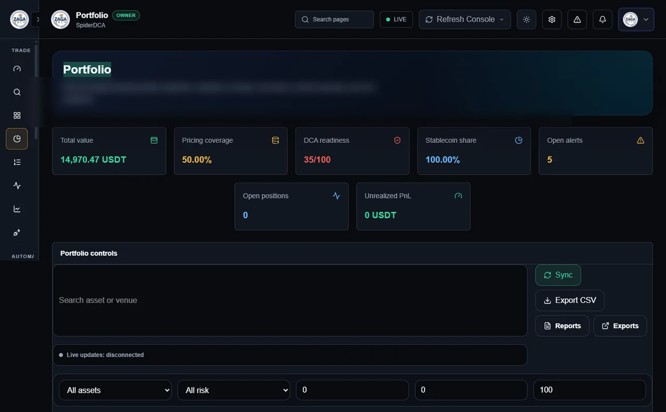Viewport: 666px width, 412px height.
Task: Focus the Search pages field
Action: [x=334, y=19]
